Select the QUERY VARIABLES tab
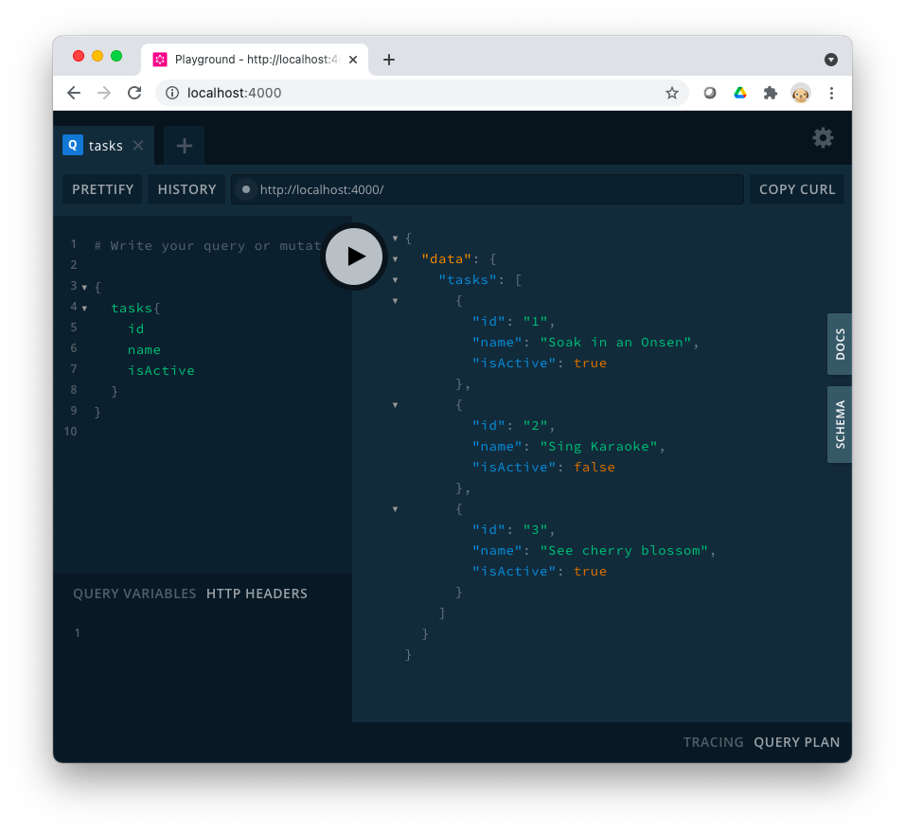 coord(134,594)
